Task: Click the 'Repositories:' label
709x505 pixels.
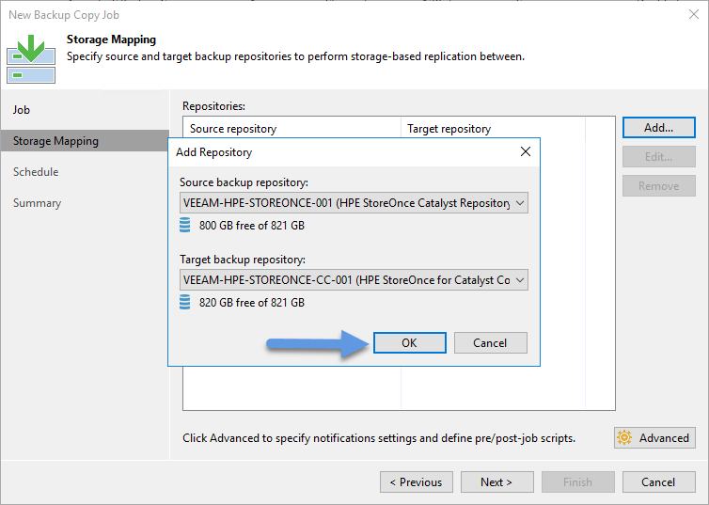Action: 213,105
